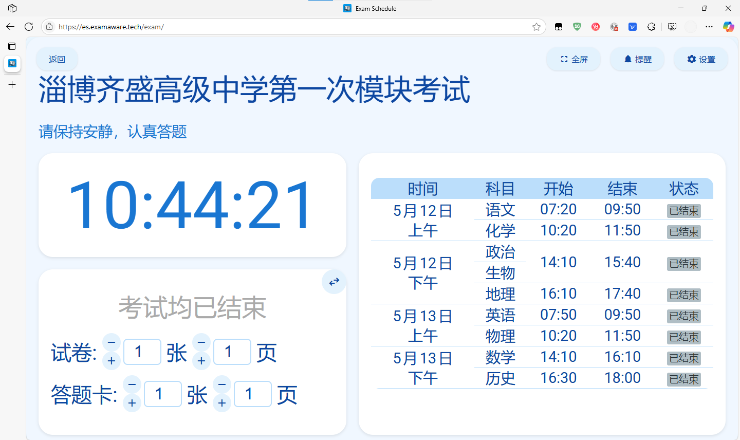Image resolution: width=740 pixels, height=440 pixels.
Task: Open the tab actions menu icon in sidebar
Action: coord(12,46)
